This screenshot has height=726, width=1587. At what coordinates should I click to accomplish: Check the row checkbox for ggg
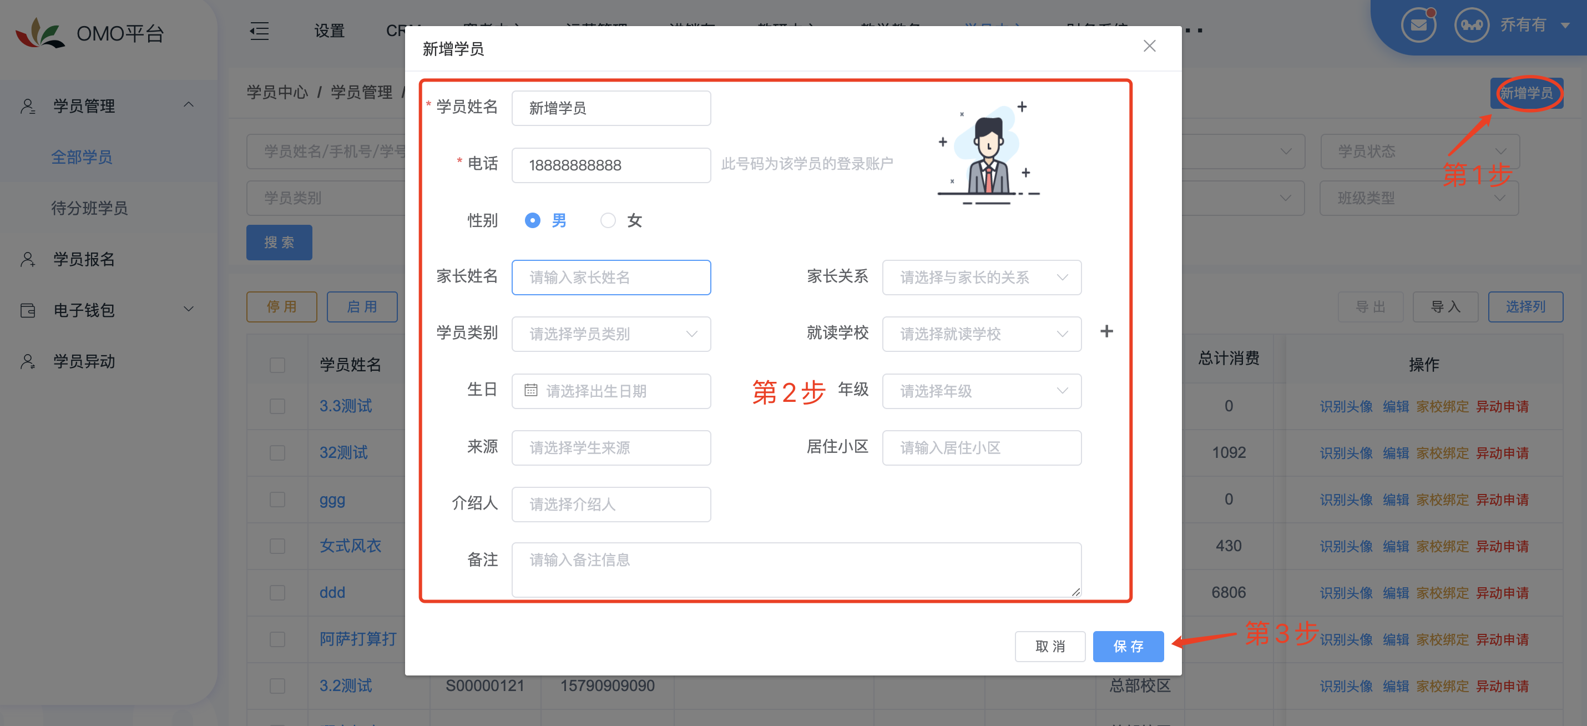tap(277, 499)
